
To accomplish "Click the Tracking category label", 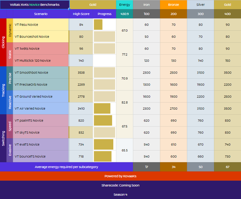I will pos(3,90).
